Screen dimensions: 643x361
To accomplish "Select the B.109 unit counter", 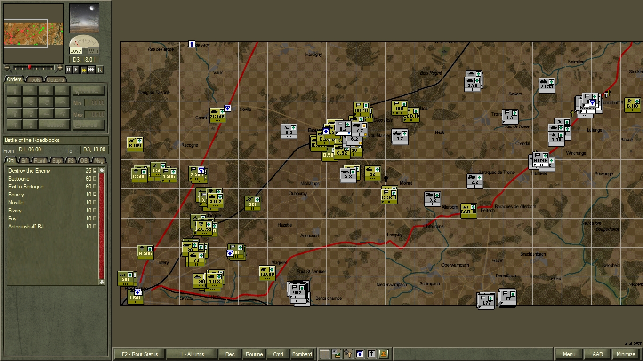I will (135, 144).
